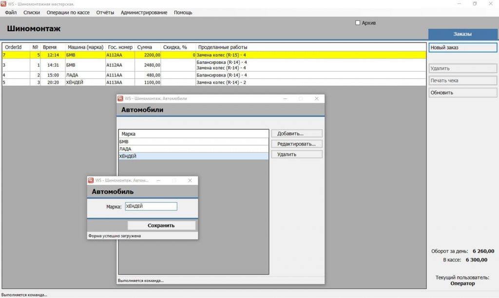499x298 pixels.
Task: Open the Администрирование menu
Action: tap(144, 13)
